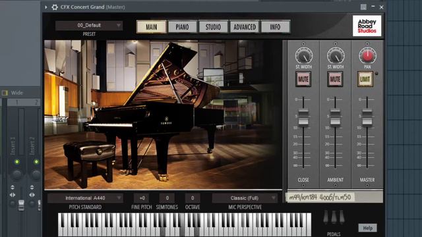This screenshot has height=237, width=422.
Task: Click Insert 2 up-down arrows icon
Action: pos(32,187)
